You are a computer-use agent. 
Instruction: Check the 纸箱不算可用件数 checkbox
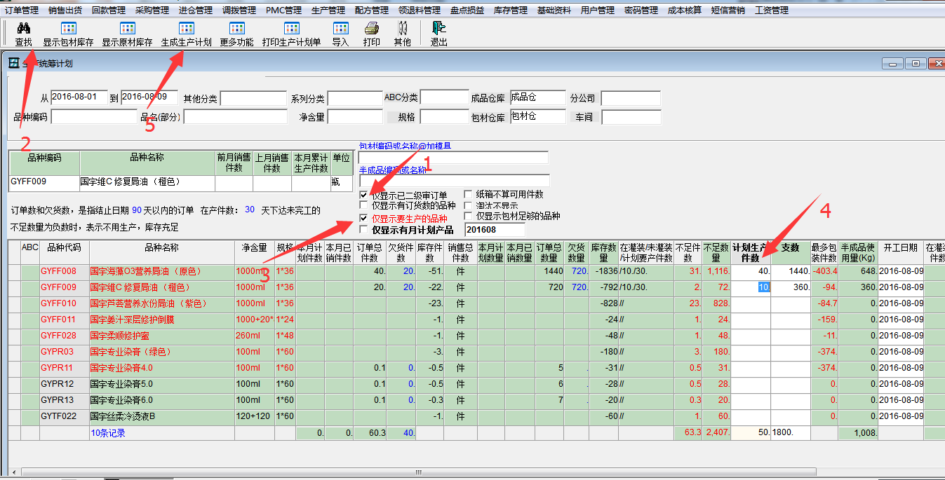coord(468,195)
